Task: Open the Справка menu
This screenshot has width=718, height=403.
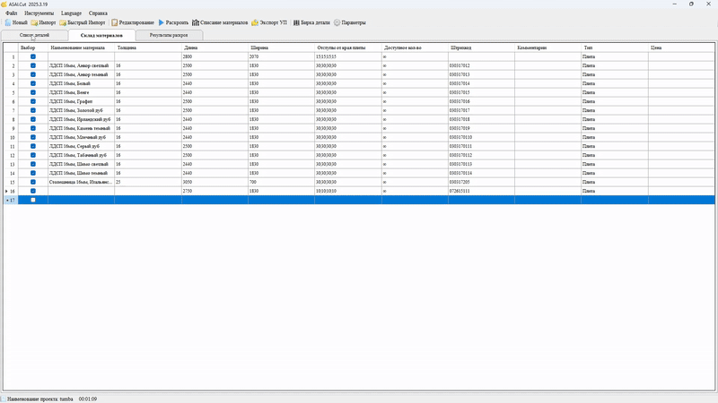Action: 98,13
